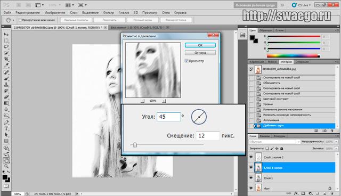Select the Clone Stamp tool

(6, 85)
